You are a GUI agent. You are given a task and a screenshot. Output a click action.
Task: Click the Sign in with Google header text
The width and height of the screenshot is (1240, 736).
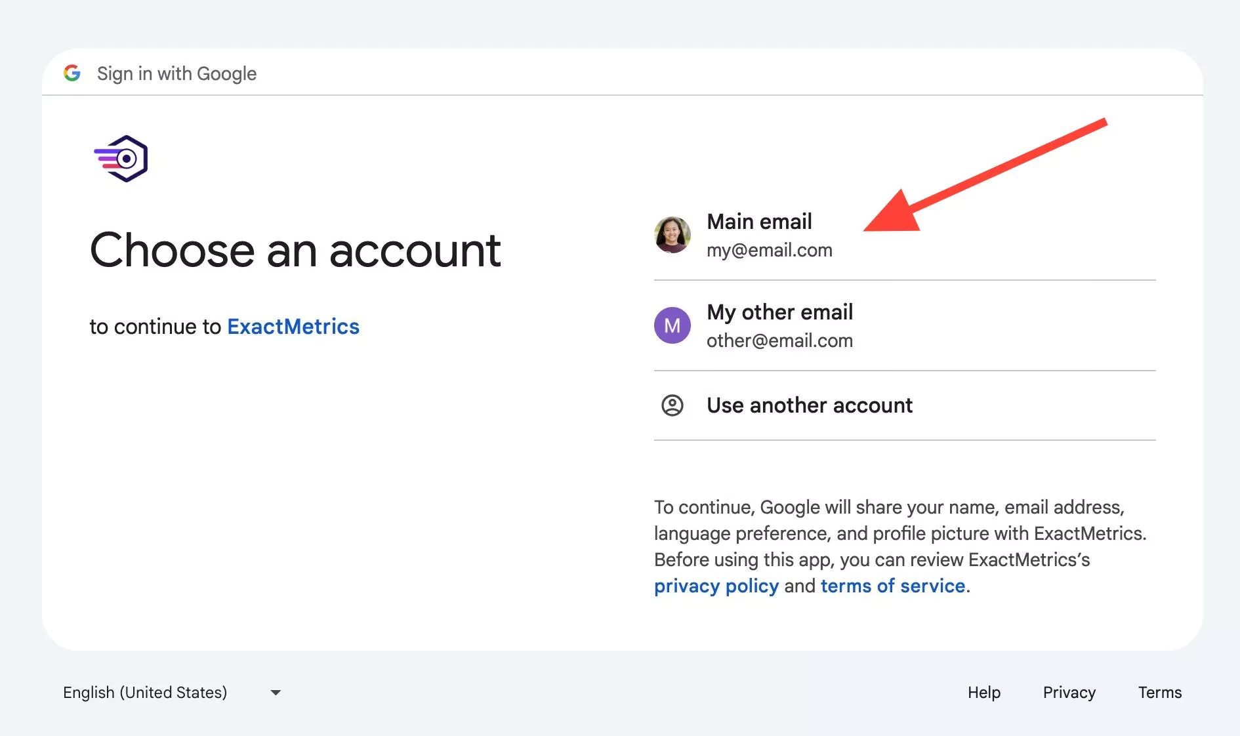(x=176, y=73)
